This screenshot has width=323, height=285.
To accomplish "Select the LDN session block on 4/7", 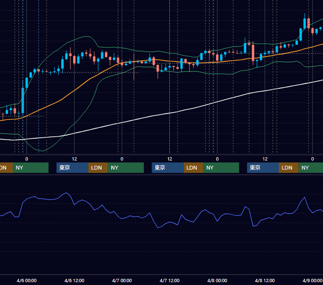I will 193,168.
